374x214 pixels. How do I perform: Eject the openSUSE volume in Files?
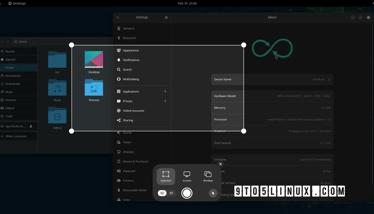31,126
